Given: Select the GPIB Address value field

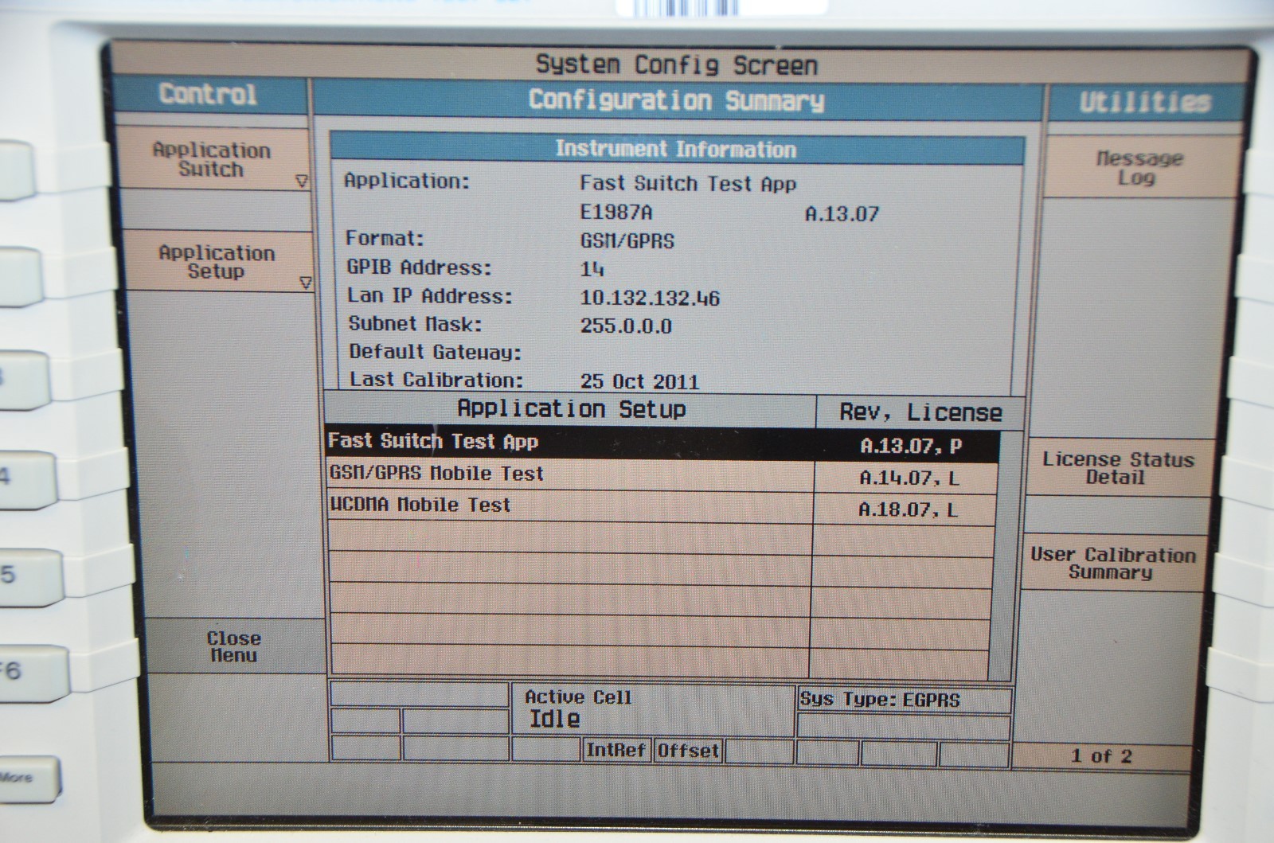Looking at the screenshot, I should point(592,270).
